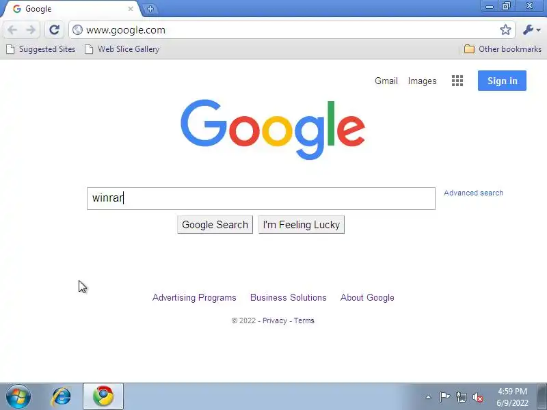Open the Suggested Sites bookmark
Image resolution: width=547 pixels, height=410 pixels.
(x=41, y=49)
